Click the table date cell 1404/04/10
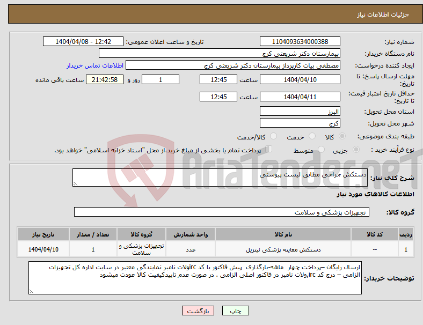Viewport: 423px width, 325px height. (x=43, y=249)
